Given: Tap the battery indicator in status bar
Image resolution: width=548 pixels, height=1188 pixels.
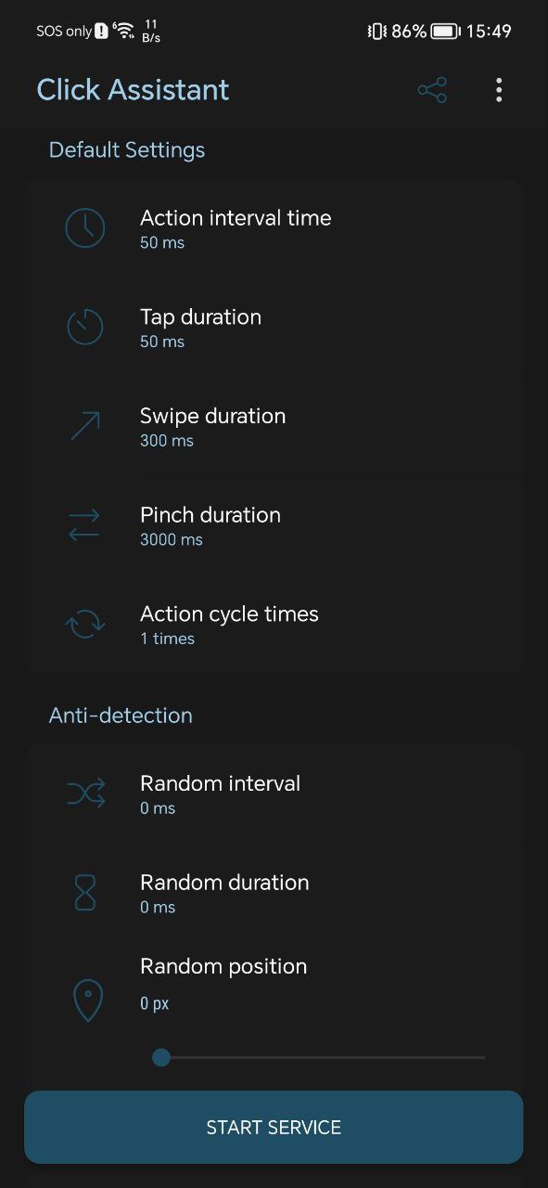Looking at the screenshot, I should 445,32.
